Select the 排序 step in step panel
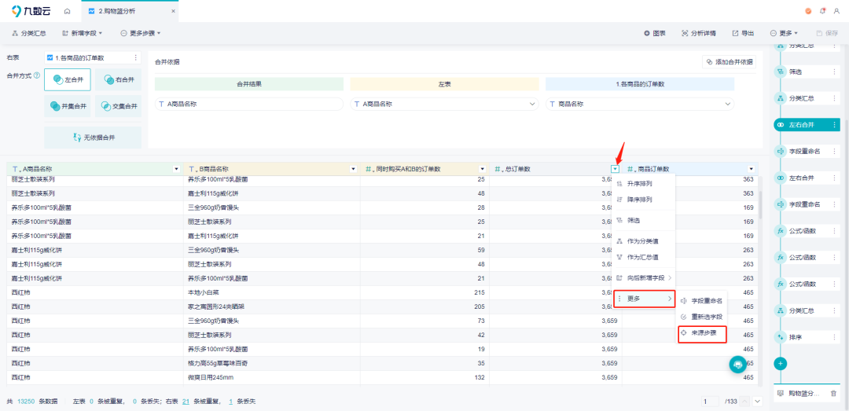Viewport: 849px width, 411px height. pos(807,337)
